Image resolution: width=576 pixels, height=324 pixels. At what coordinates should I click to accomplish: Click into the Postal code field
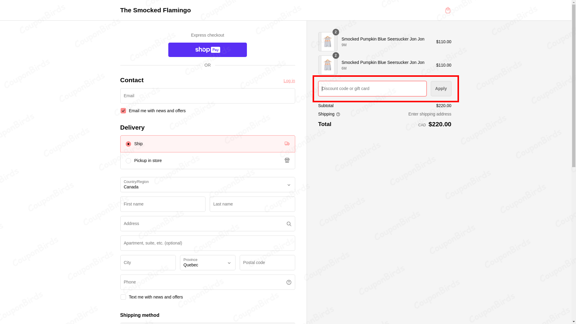(x=267, y=263)
